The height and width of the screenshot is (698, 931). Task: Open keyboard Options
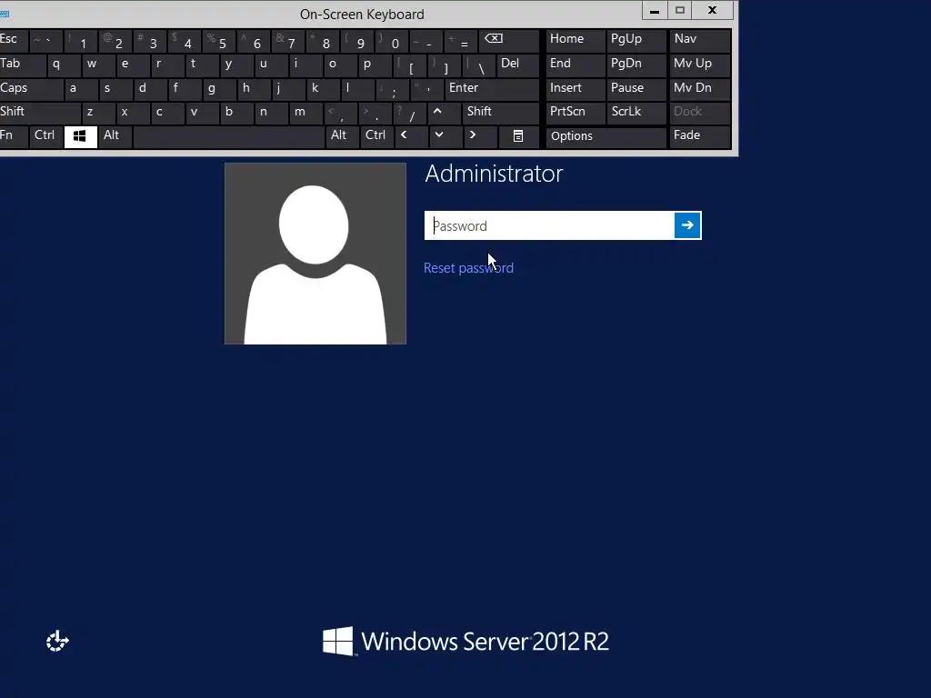click(606, 136)
